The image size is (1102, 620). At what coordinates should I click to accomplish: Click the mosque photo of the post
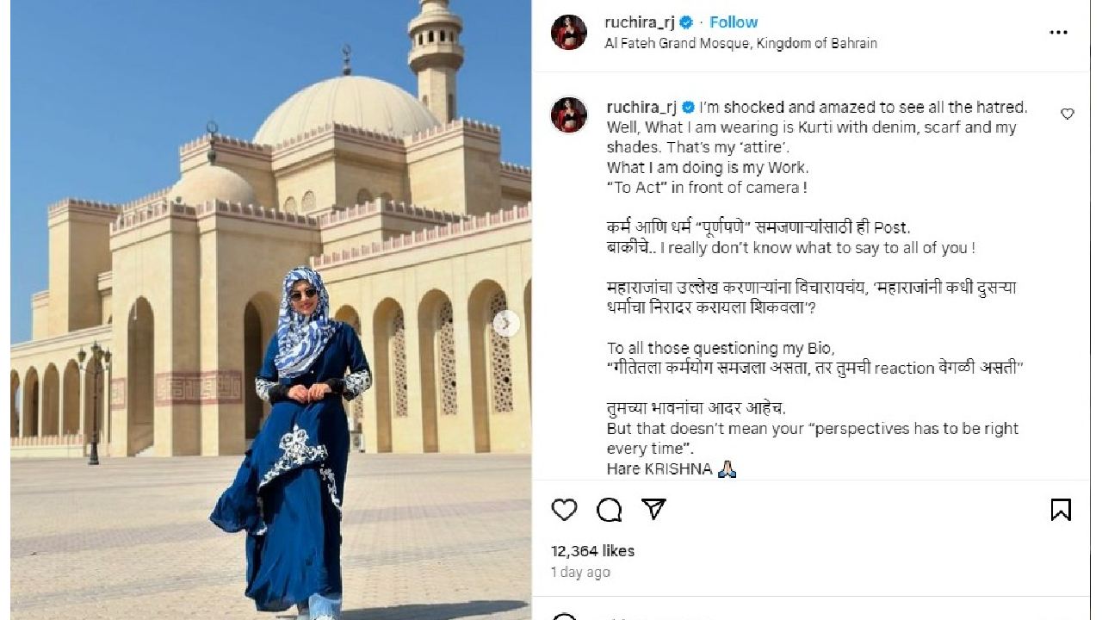point(270,309)
